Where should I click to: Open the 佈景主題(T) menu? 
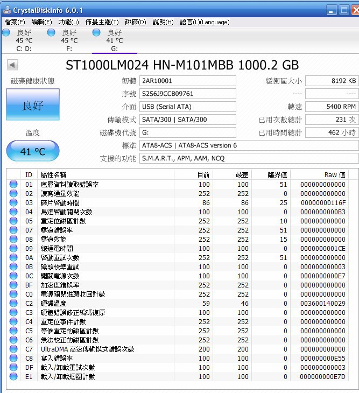click(102, 22)
